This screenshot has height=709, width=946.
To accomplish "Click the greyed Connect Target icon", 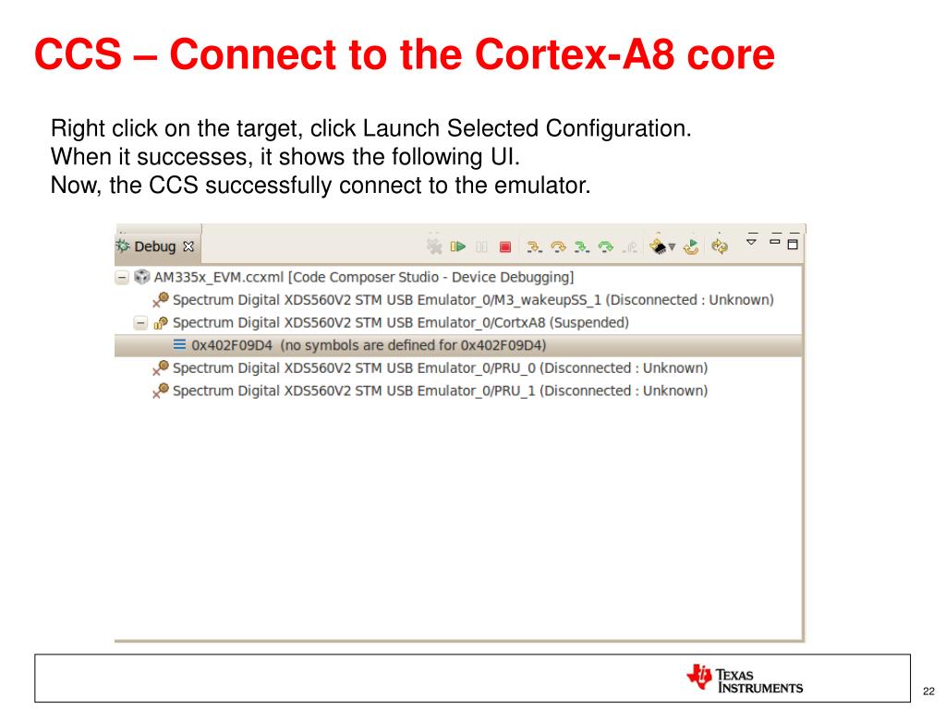I will point(434,246).
